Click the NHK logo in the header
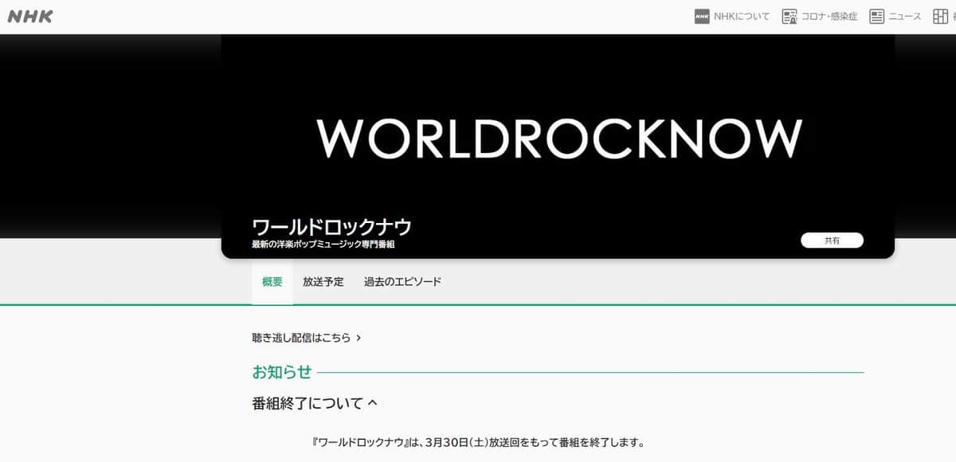956x462 pixels. [30, 16]
